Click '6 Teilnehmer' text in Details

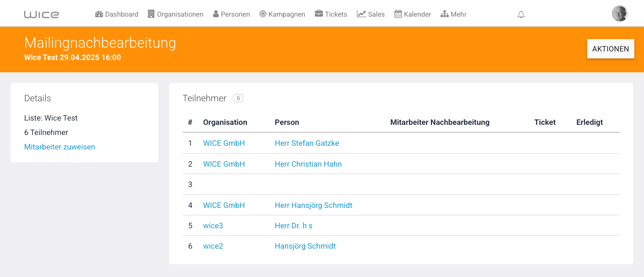click(x=46, y=132)
